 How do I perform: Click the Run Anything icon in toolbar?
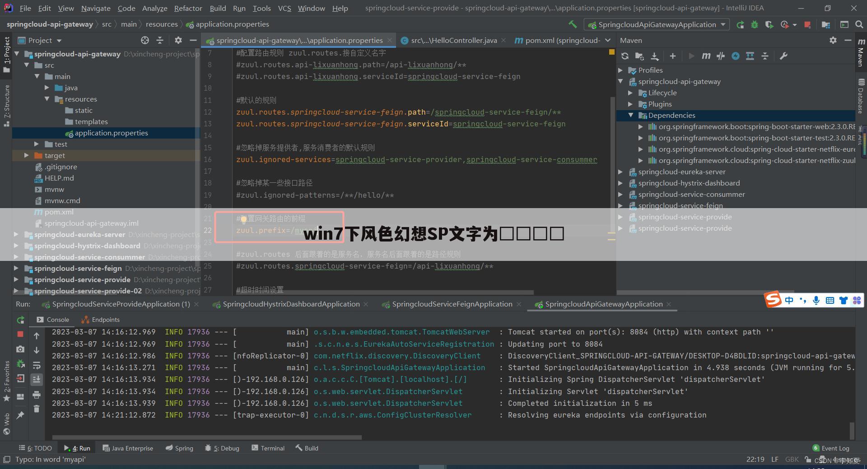pos(844,25)
